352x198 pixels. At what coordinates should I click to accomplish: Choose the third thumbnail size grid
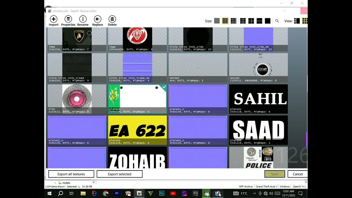tap(233, 21)
